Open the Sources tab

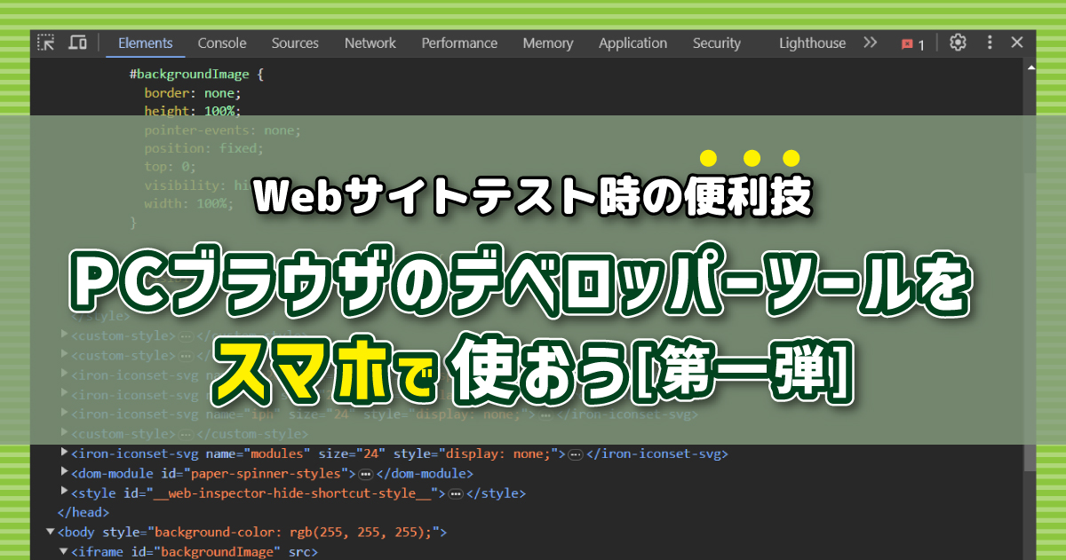tap(295, 43)
